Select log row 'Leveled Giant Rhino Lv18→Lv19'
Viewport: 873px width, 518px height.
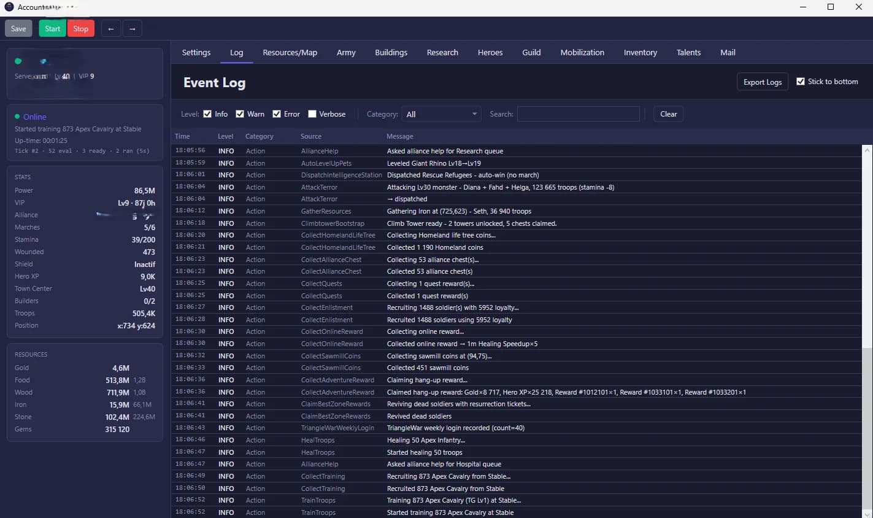[517, 163]
